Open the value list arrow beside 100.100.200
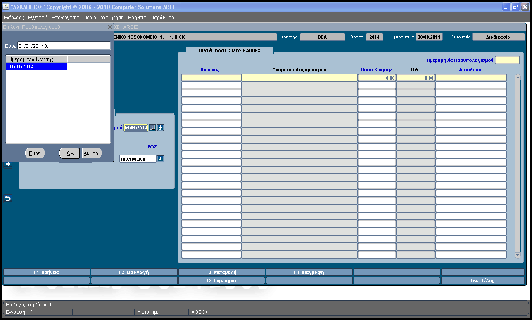 160,159
